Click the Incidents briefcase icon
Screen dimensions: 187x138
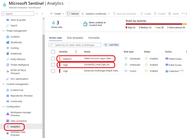(8, 37)
